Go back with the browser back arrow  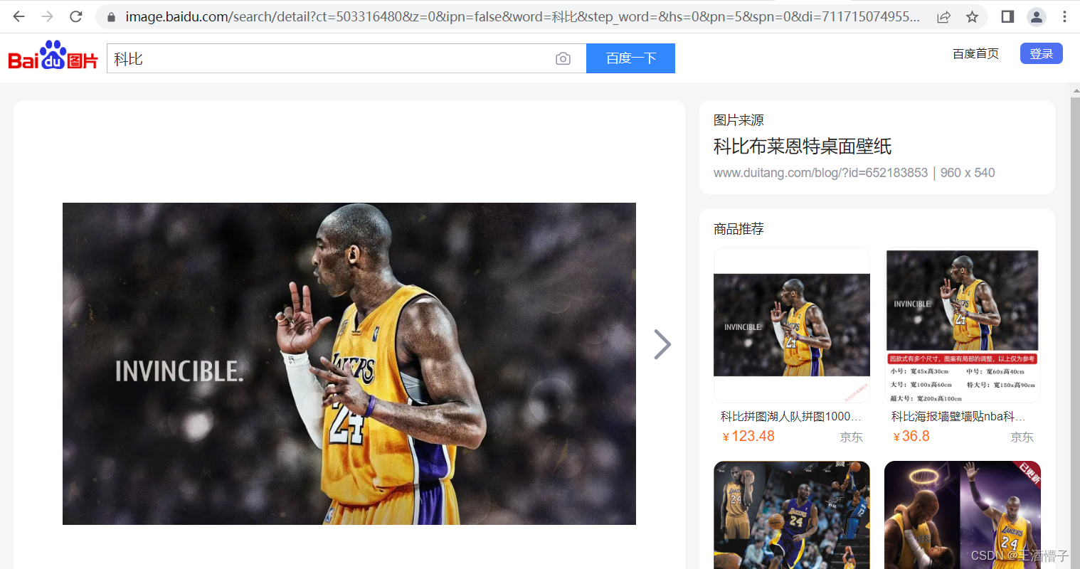[x=19, y=16]
